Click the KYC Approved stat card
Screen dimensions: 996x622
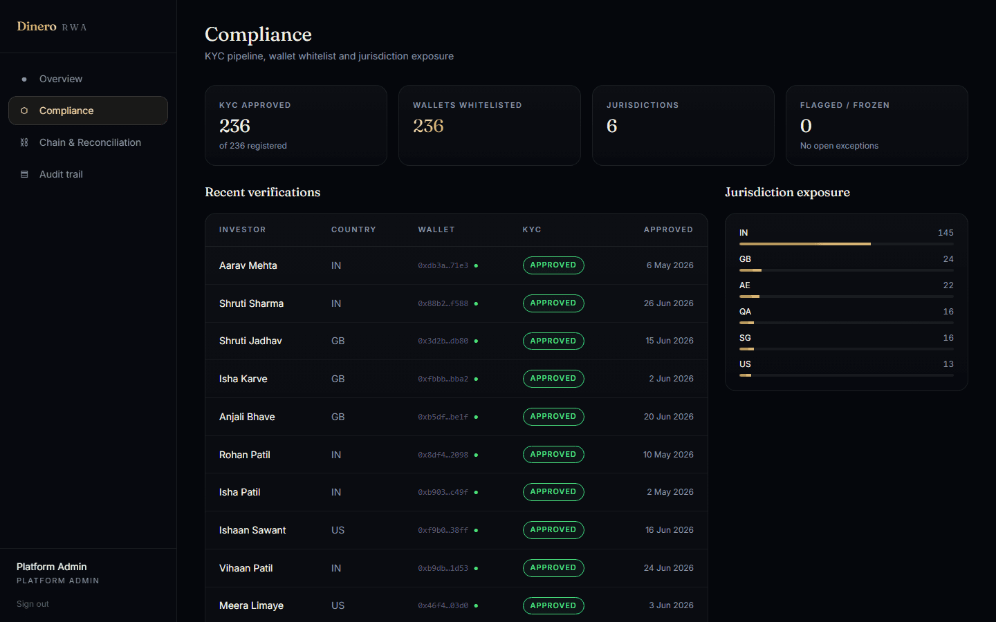[296, 125]
